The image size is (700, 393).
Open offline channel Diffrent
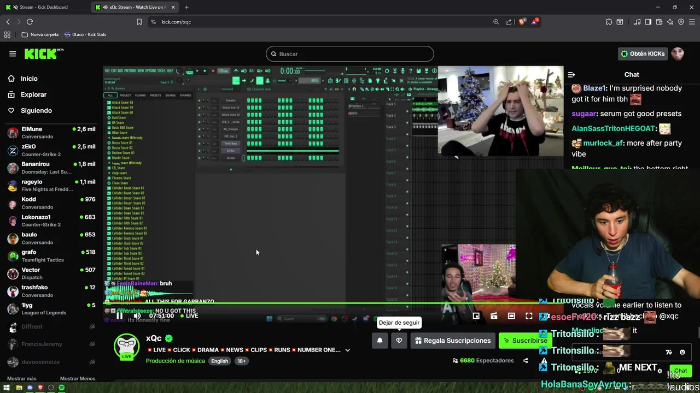[x=51, y=326]
